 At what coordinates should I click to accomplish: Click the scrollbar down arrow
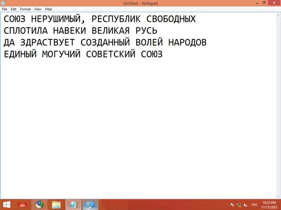coord(278,196)
